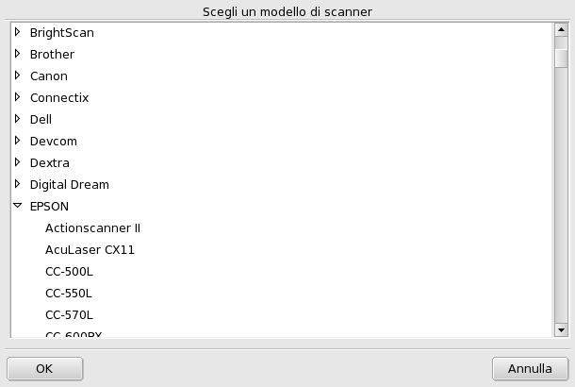Image resolution: width=575 pixels, height=387 pixels.
Task: Expand the Brother scanner list
Action: (17, 54)
